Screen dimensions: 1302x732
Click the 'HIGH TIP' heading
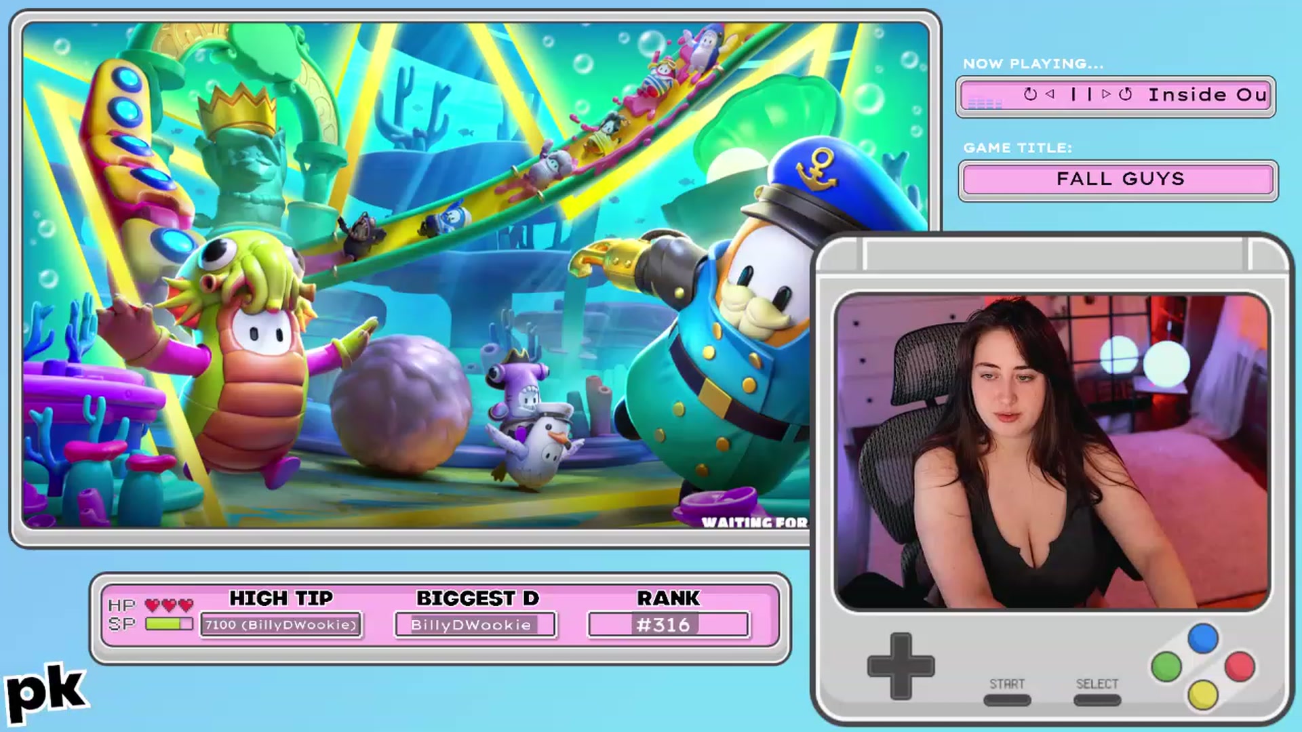click(281, 598)
